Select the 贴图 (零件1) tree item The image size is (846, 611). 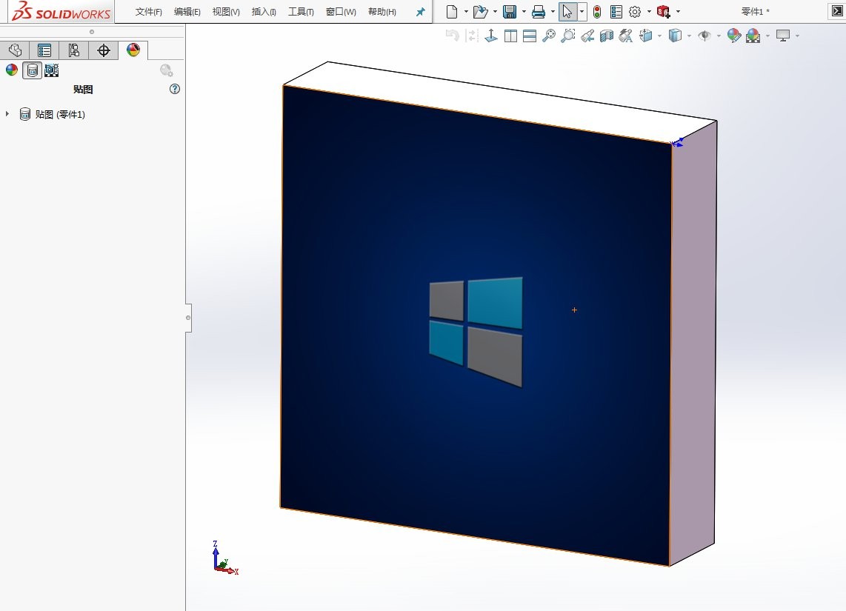pos(60,114)
